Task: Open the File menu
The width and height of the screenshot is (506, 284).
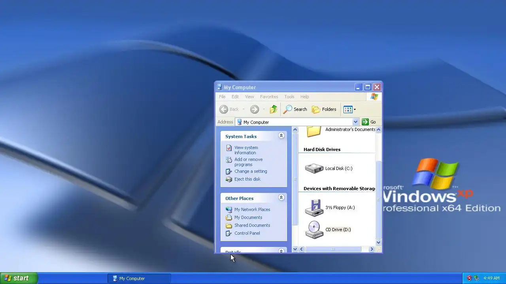Action: (222, 97)
